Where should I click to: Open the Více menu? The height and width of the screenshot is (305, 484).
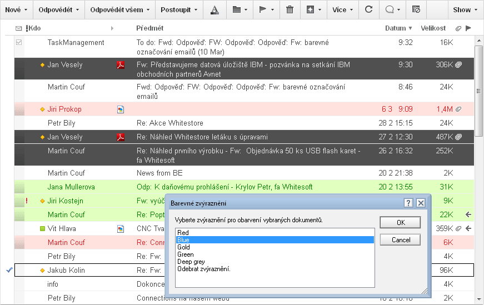click(x=342, y=9)
